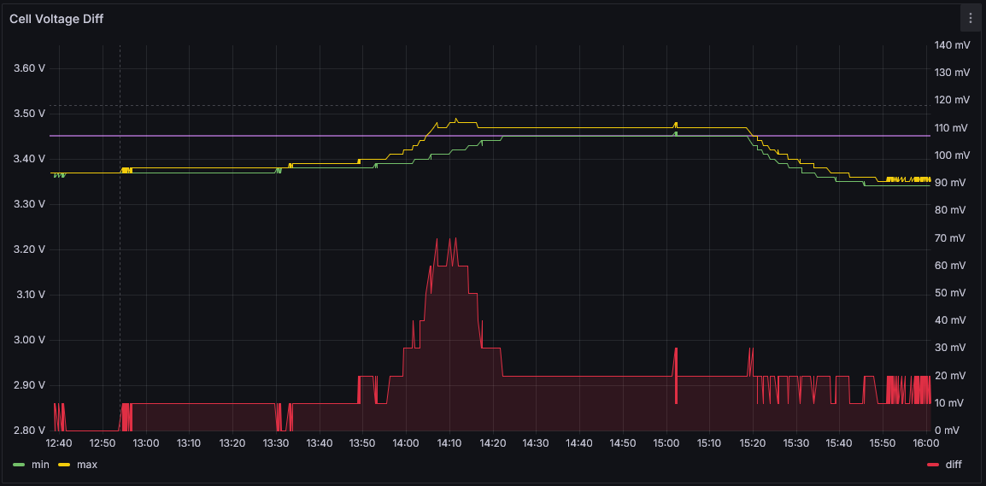Click the yellow max legend color swatch
The image size is (986, 486).
[x=64, y=465]
